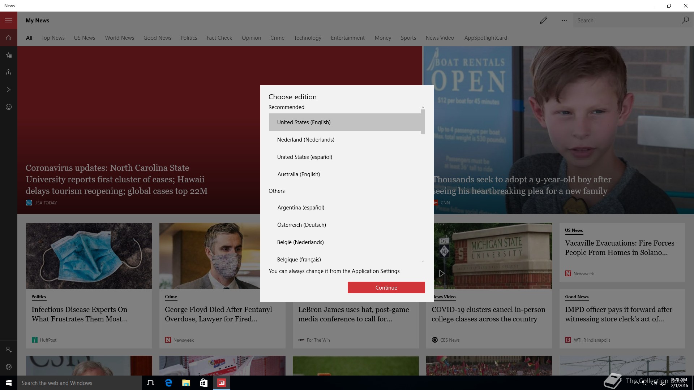Play the Michigan State University video
Viewport: 694px width, 390px height.
coord(441,273)
